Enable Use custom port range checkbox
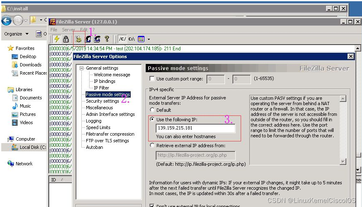 point(152,79)
